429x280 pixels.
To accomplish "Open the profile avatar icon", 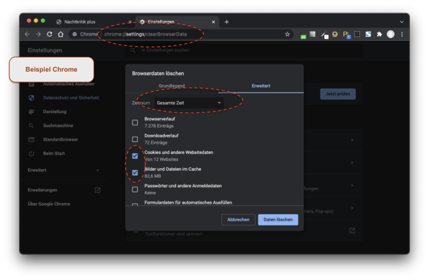I will coord(391,34).
